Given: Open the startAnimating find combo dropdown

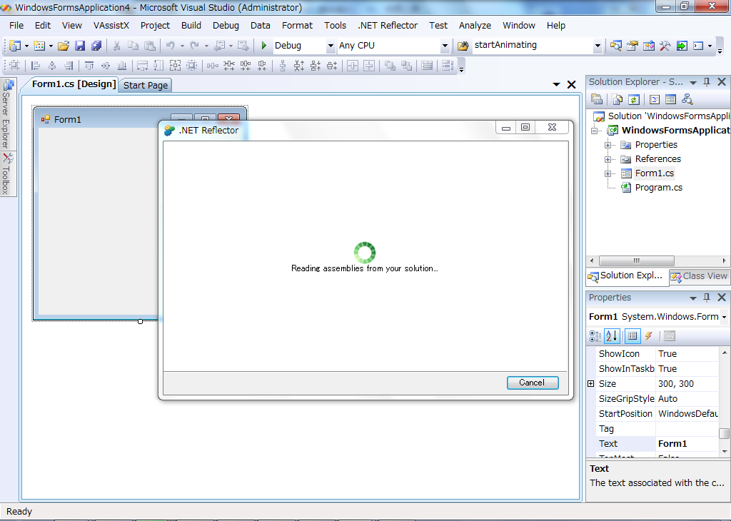Looking at the screenshot, I should [598, 46].
